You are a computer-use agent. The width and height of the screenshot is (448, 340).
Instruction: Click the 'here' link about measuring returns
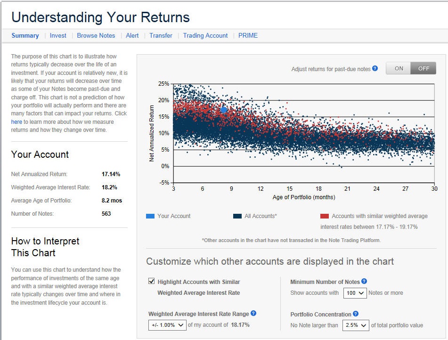(x=16, y=122)
